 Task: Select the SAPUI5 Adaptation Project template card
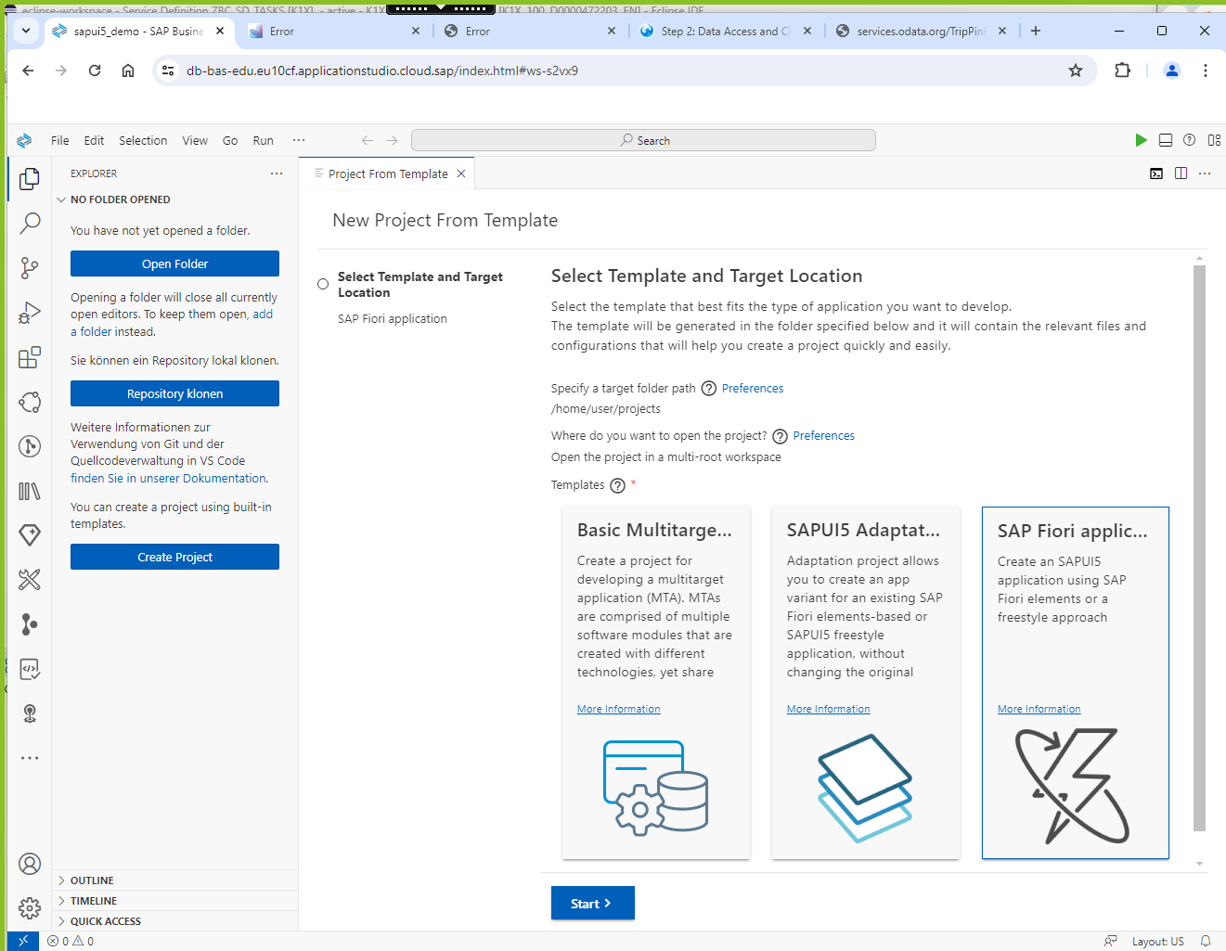(x=866, y=683)
